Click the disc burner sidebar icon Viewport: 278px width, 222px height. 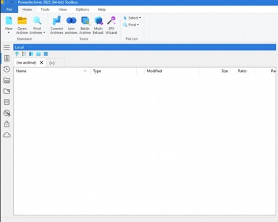point(7,113)
